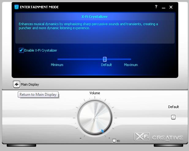Disable the Enable X-Fi Crystalizer checkbox
This screenshot has width=189, height=151.
tap(21, 50)
